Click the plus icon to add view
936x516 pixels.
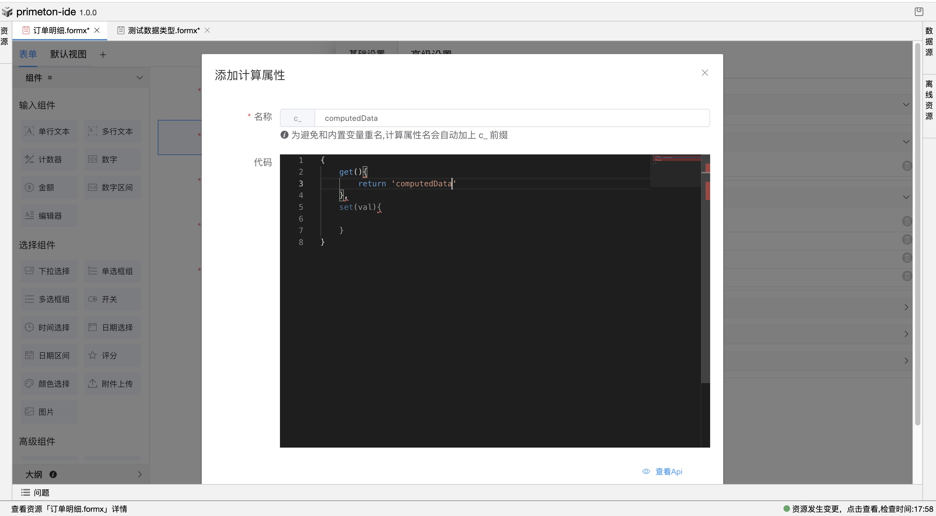[x=103, y=55]
